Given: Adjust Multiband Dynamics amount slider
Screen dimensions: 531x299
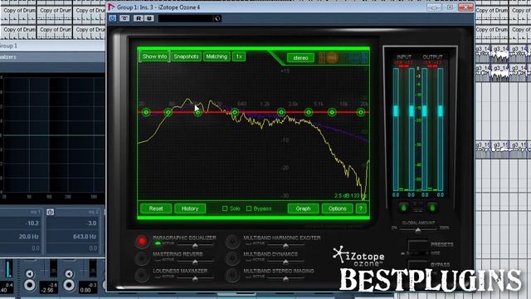Looking at the screenshot, I should pos(285,262).
